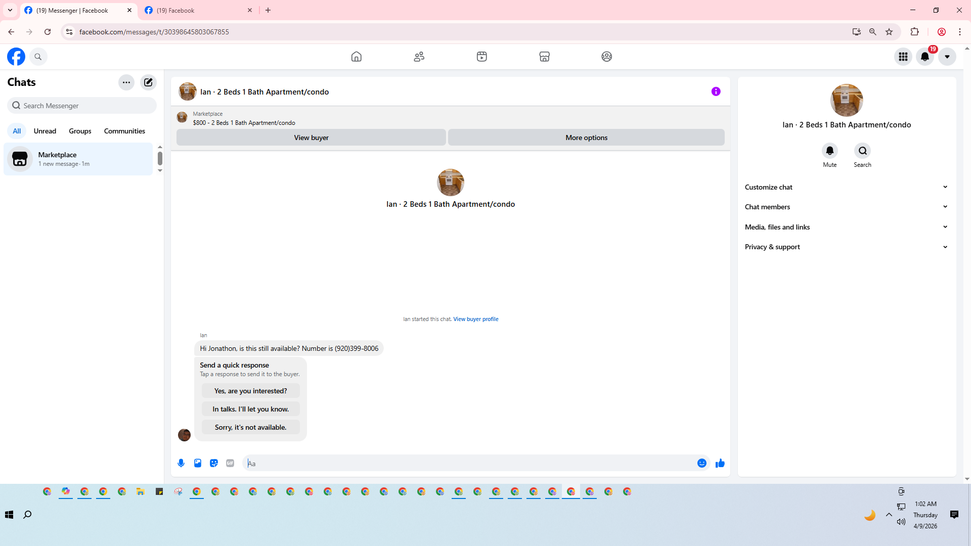The width and height of the screenshot is (971, 546).
Task: Click the View buyer button
Action: tap(311, 138)
